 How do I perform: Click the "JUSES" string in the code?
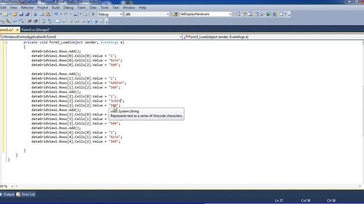click(x=116, y=101)
